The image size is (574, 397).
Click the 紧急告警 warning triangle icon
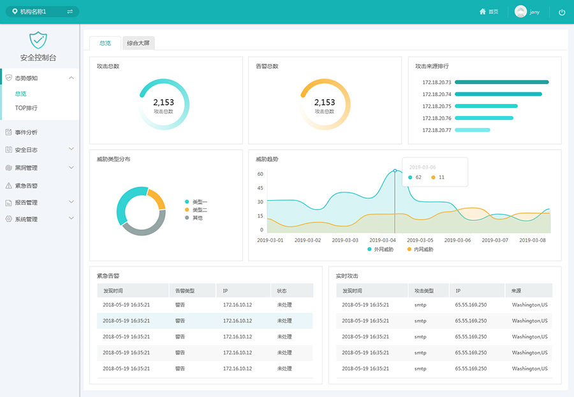[x=8, y=185]
